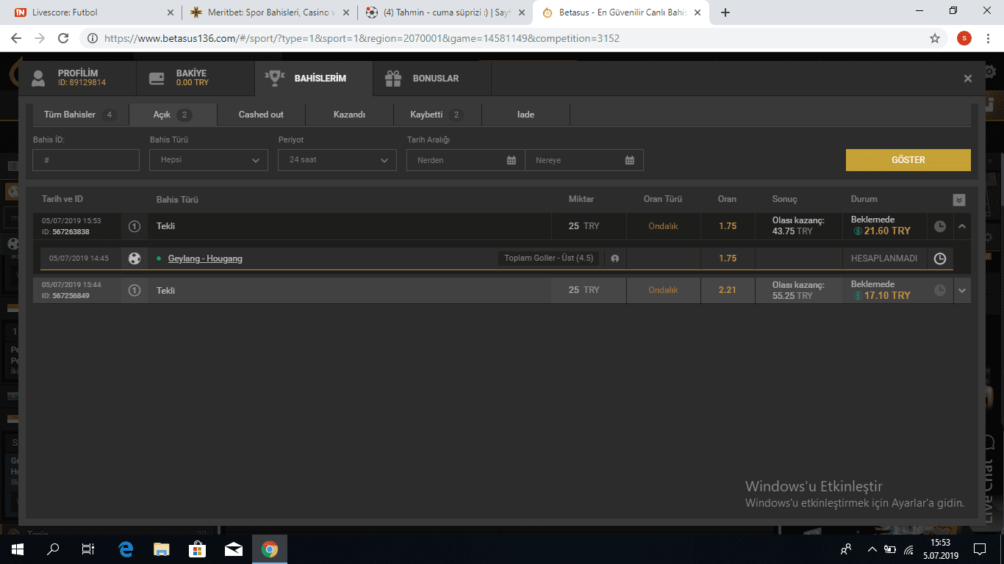Switch to Bahislerim tab
1004x564 pixels.
click(x=314, y=78)
